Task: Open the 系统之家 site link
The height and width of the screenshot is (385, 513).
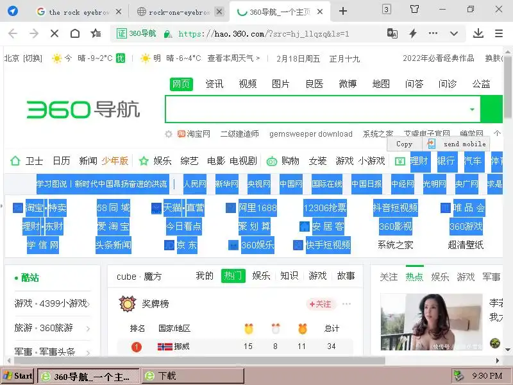Action: [x=395, y=245]
